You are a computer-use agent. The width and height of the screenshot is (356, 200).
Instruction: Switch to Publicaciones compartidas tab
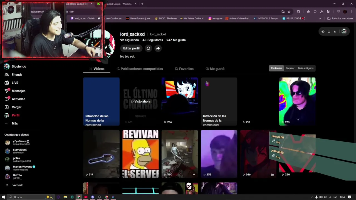(140, 69)
